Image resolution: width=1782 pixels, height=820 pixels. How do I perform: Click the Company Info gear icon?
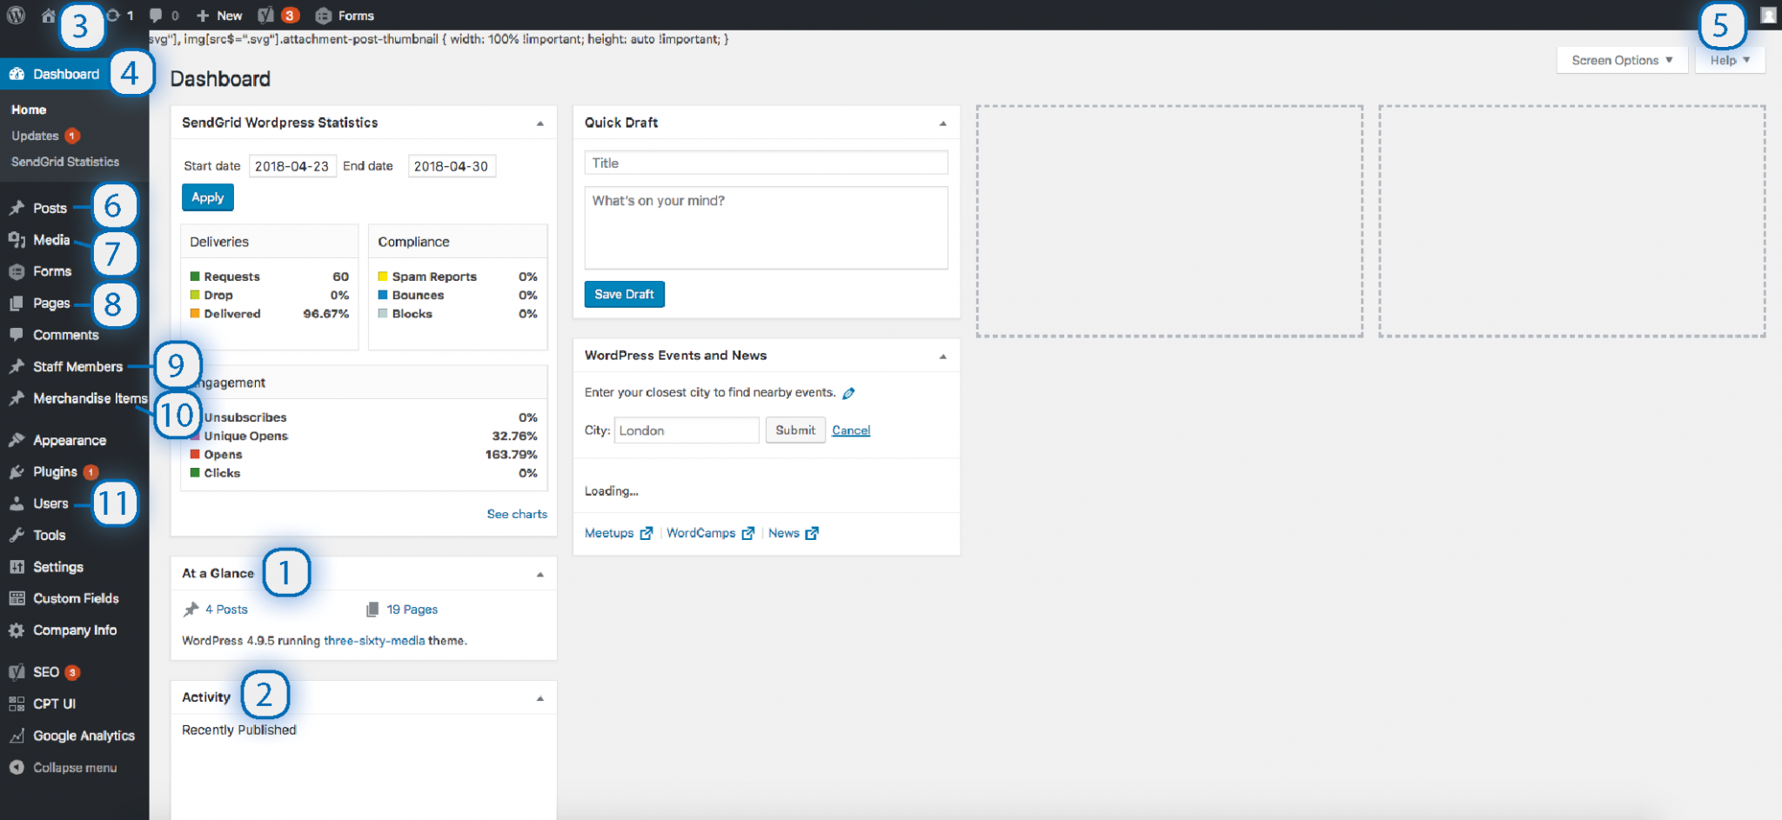pos(17,630)
